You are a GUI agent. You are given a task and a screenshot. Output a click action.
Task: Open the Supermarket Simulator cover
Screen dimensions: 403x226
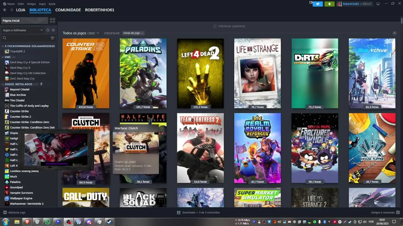(x=258, y=197)
